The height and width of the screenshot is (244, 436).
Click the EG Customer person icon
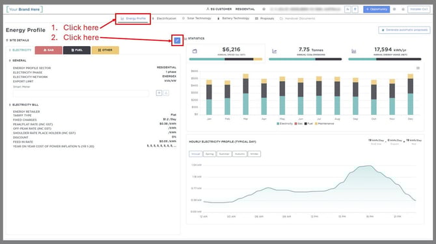208,9
